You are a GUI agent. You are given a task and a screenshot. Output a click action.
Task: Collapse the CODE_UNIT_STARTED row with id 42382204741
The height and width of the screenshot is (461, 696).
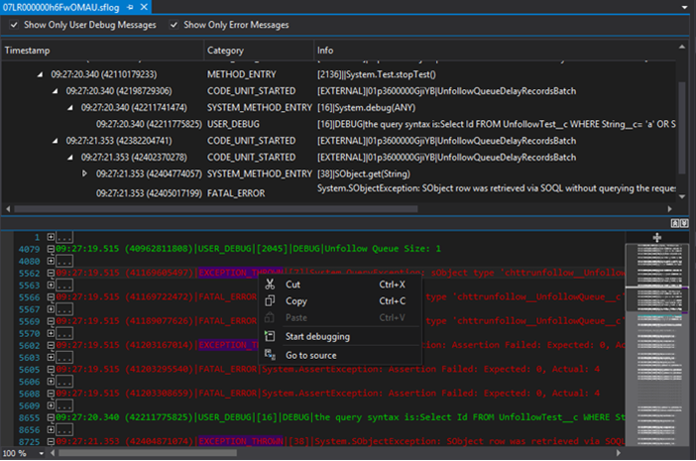click(56, 141)
